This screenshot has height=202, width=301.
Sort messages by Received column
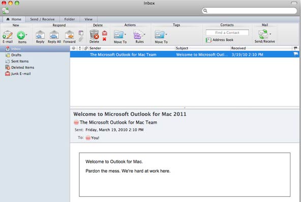pos(261,48)
